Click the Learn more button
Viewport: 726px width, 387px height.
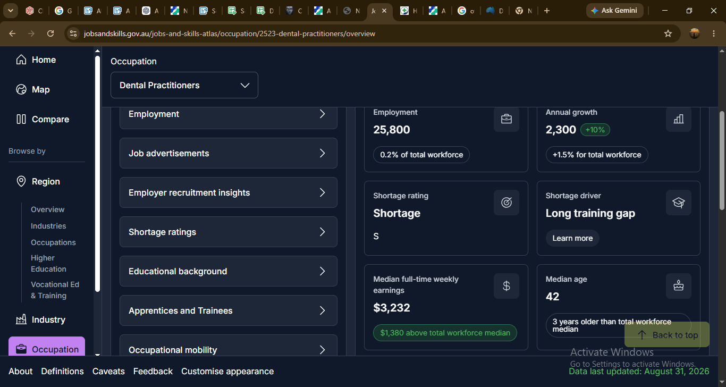click(572, 238)
